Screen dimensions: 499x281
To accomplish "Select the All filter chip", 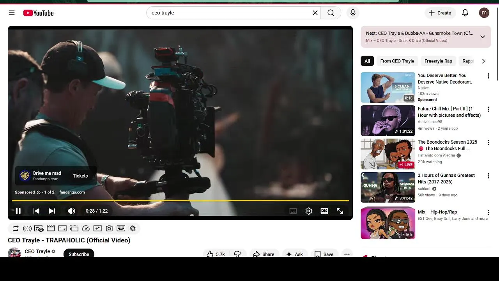I will pos(367,61).
